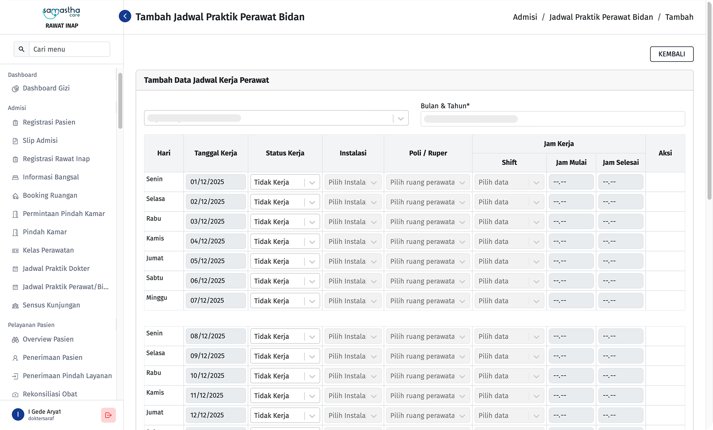The width and height of the screenshot is (713, 430).
Task: Click the Overview Pasien icon
Action: click(x=15, y=340)
